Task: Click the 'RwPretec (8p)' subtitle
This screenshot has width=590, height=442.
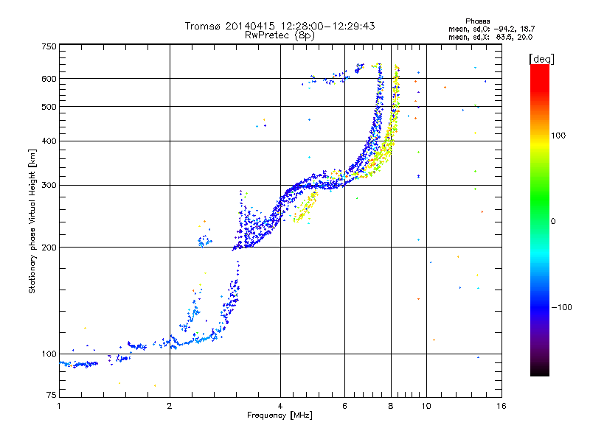Action: click(280, 35)
